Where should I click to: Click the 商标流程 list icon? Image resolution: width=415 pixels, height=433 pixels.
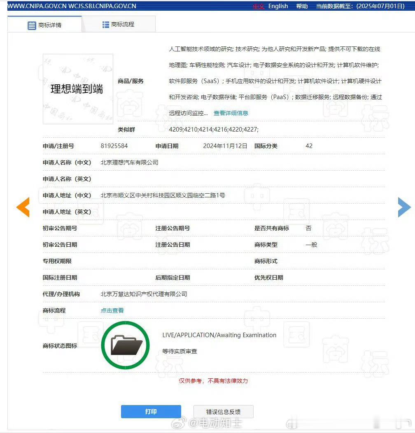(x=106, y=25)
